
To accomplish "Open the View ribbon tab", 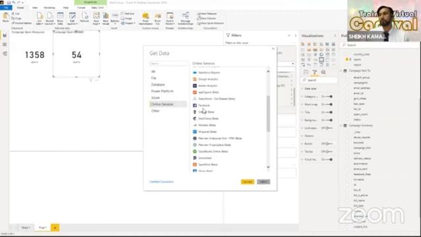I will 35,7.
